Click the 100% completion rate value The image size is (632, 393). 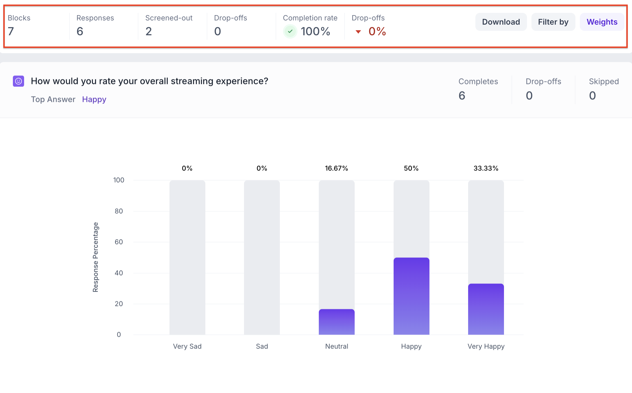click(315, 31)
